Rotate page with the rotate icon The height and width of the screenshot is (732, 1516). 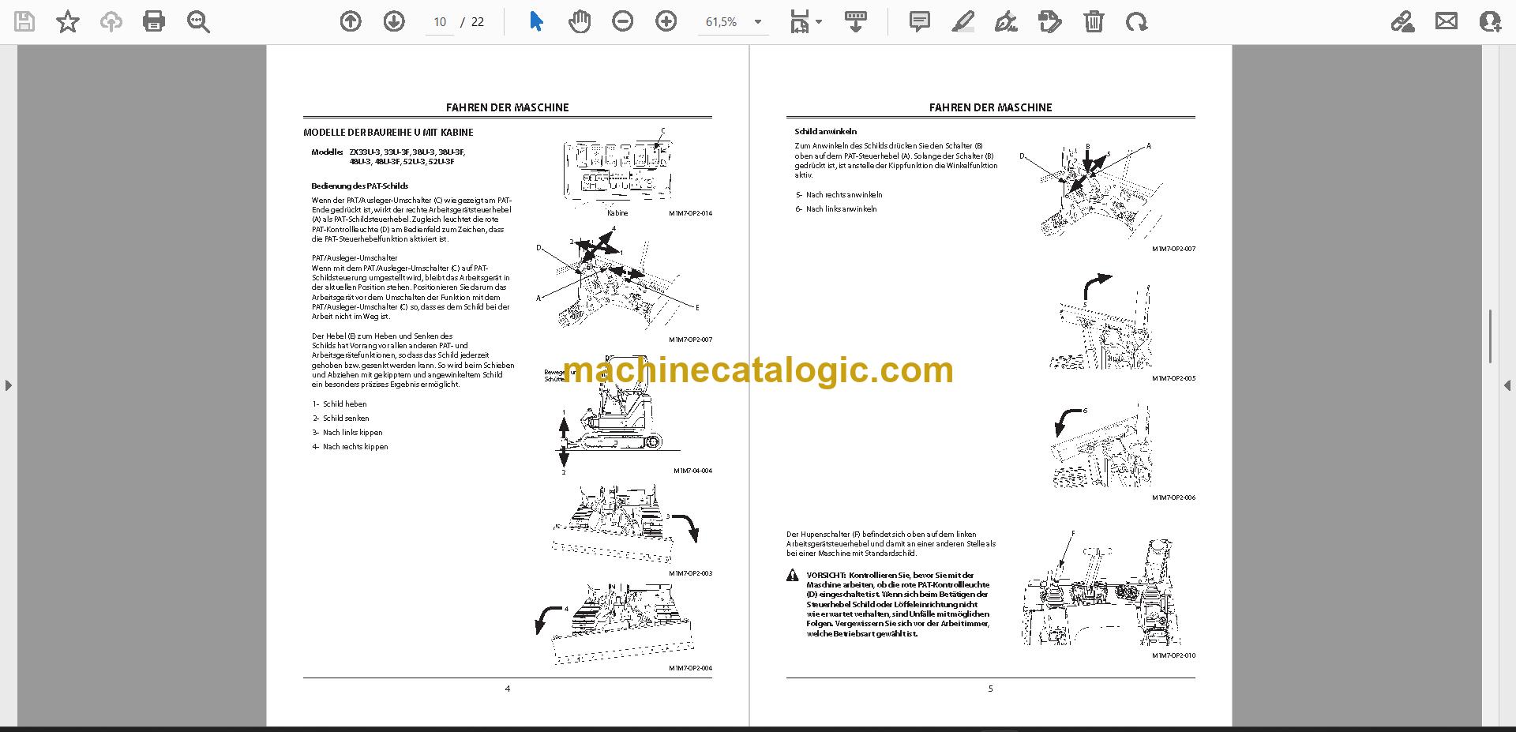(1137, 21)
